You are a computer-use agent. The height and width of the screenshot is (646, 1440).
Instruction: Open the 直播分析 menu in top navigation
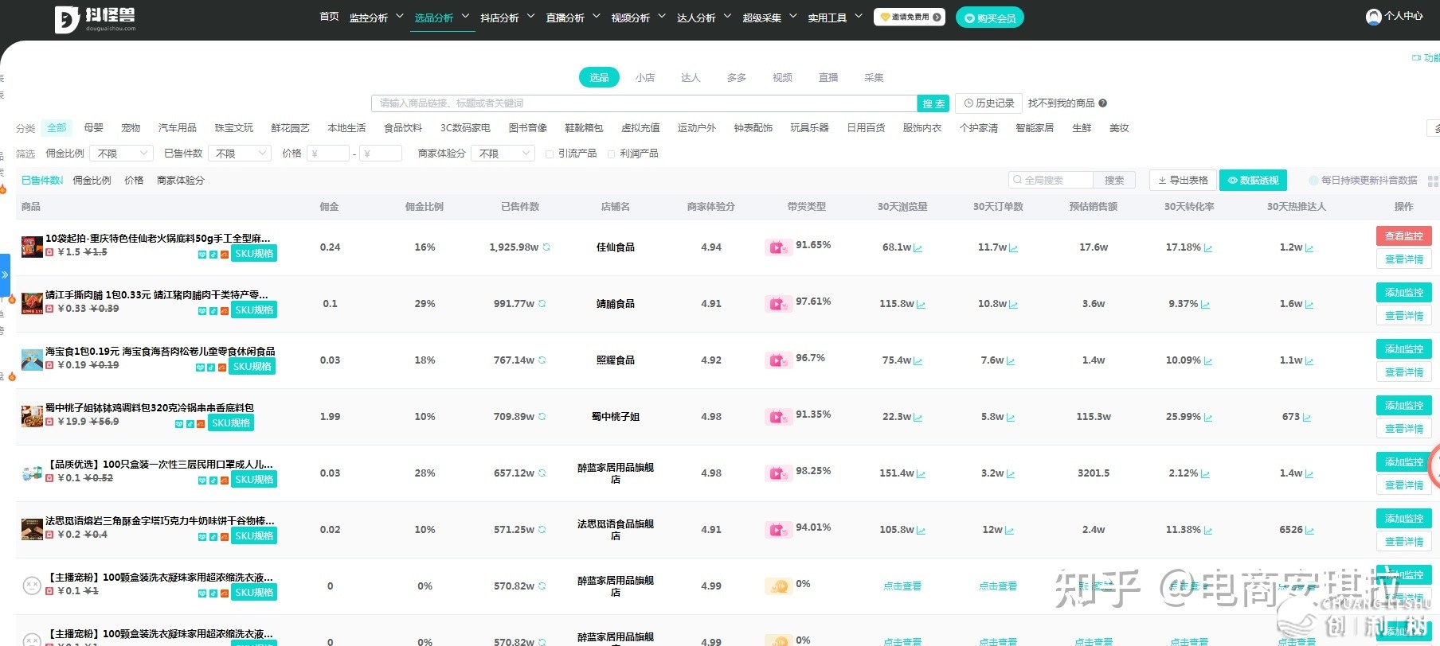click(572, 18)
